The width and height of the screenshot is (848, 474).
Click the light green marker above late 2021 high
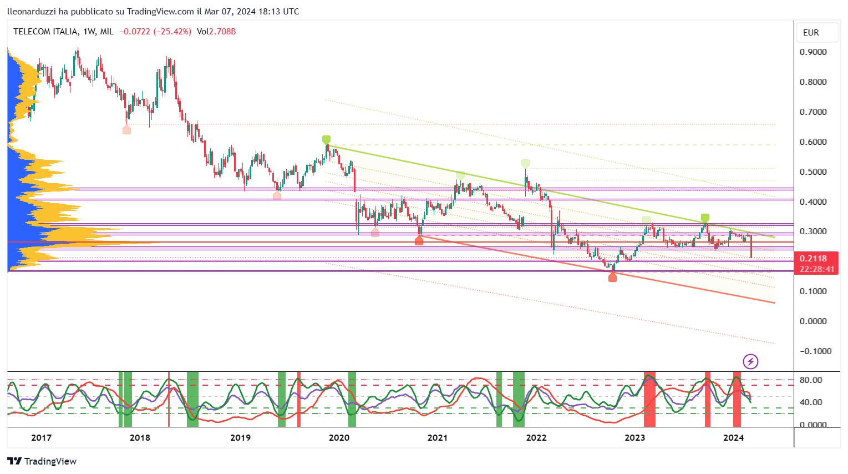point(525,163)
